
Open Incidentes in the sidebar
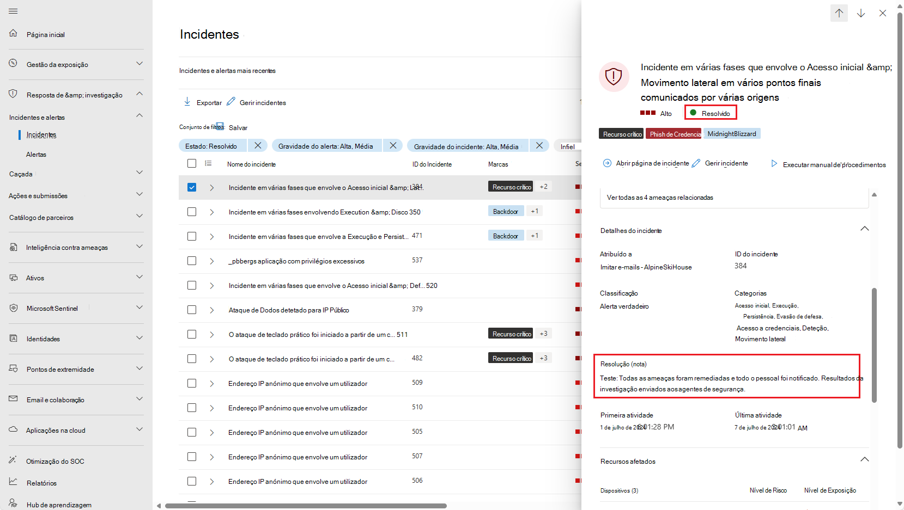(41, 135)
